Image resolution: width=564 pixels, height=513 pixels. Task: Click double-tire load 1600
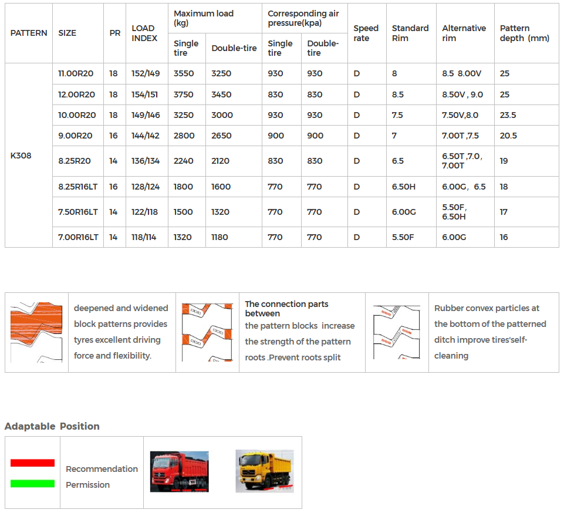coord(221,187)
